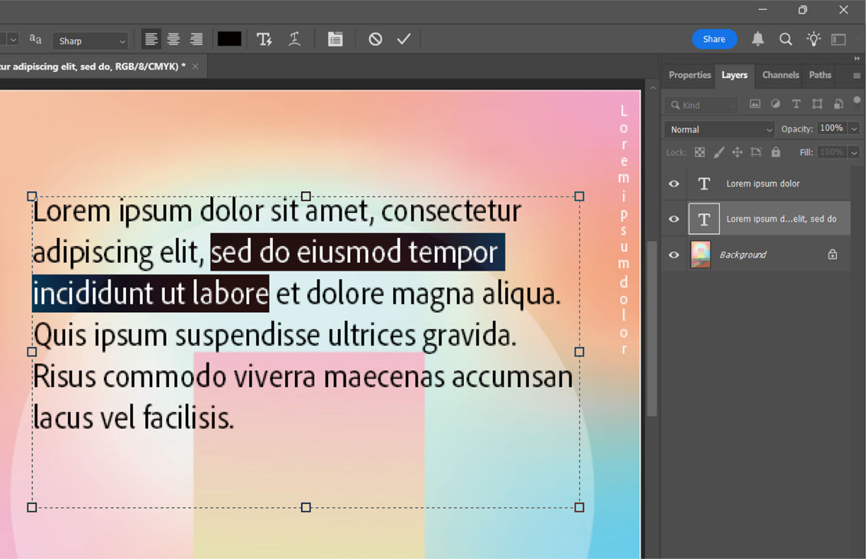Image resolution: width=866 pixels, height=559 pixels.
Task: Toggle the Character and Paragraph panels
Action: point(335,39)
